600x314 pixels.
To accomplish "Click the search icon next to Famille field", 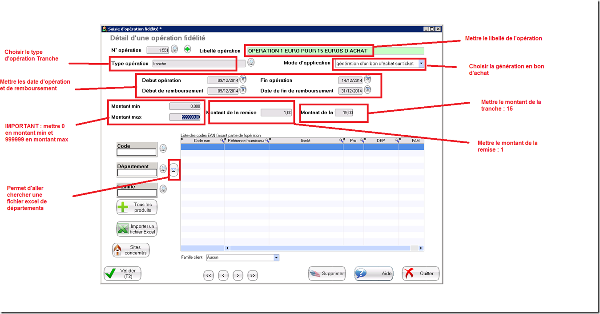I will point(163,189).
